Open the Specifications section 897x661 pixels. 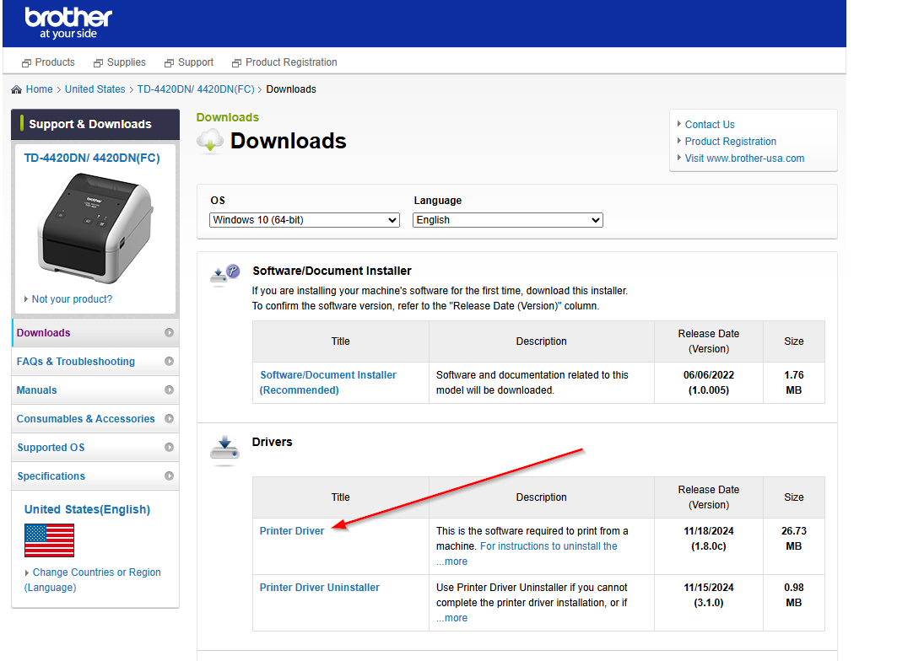coord(95,476)
